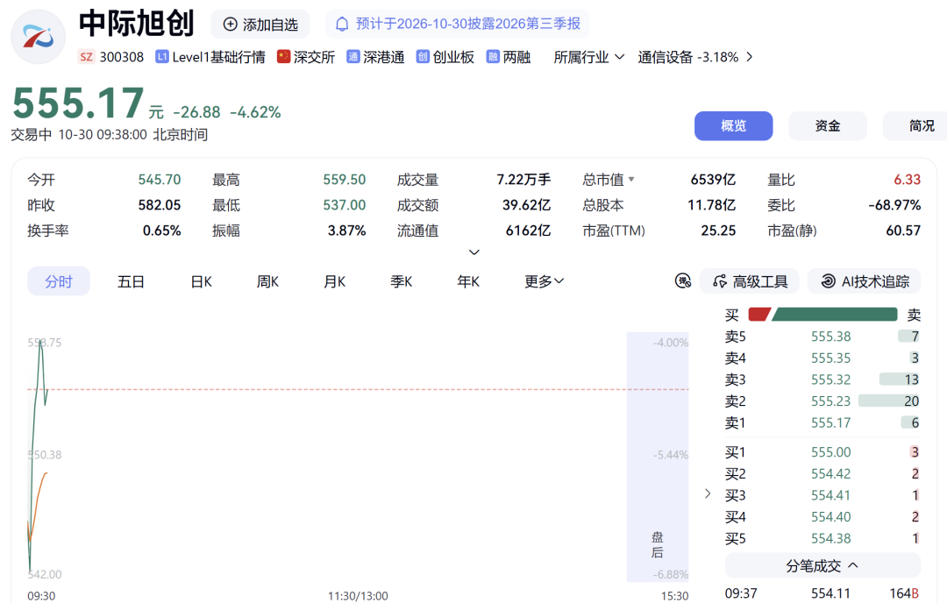Open the 总市值 dropdown triangle
This screenshot has height=603, width=947.
(631, 180)
